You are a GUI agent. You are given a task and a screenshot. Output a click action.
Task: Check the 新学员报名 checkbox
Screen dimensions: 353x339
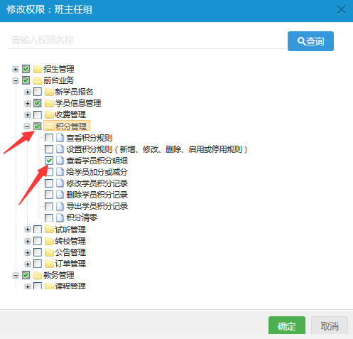[x=38, y=92]
